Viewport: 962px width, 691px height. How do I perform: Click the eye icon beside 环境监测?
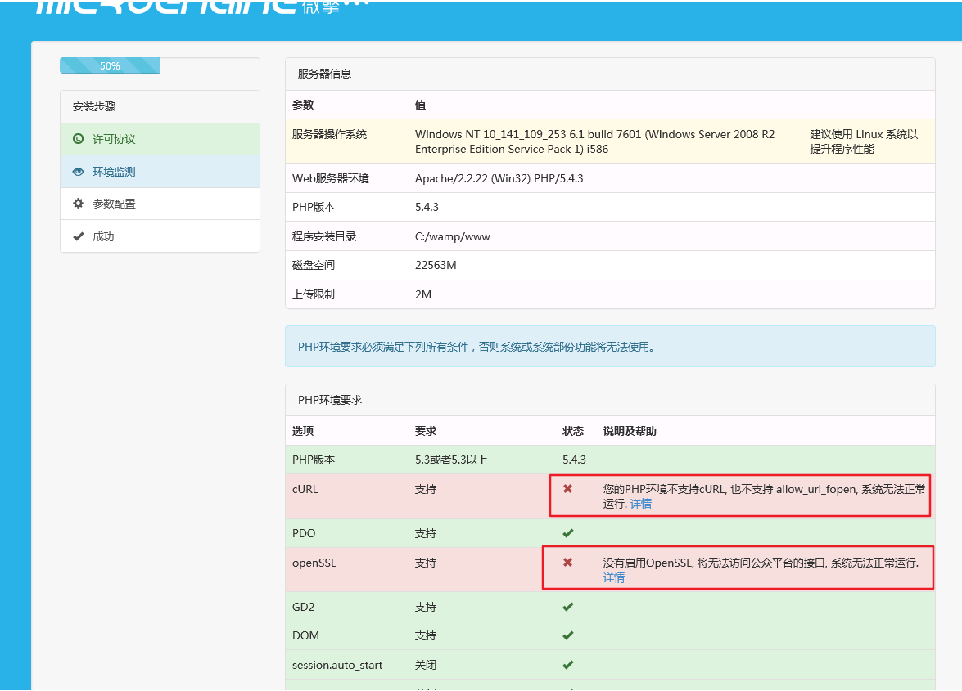78,172
